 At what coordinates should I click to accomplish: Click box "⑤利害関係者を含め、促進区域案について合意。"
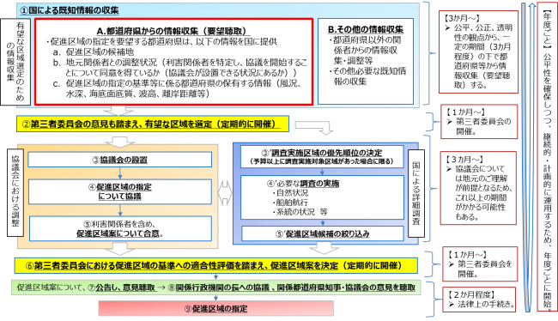(x=120, y=229)
